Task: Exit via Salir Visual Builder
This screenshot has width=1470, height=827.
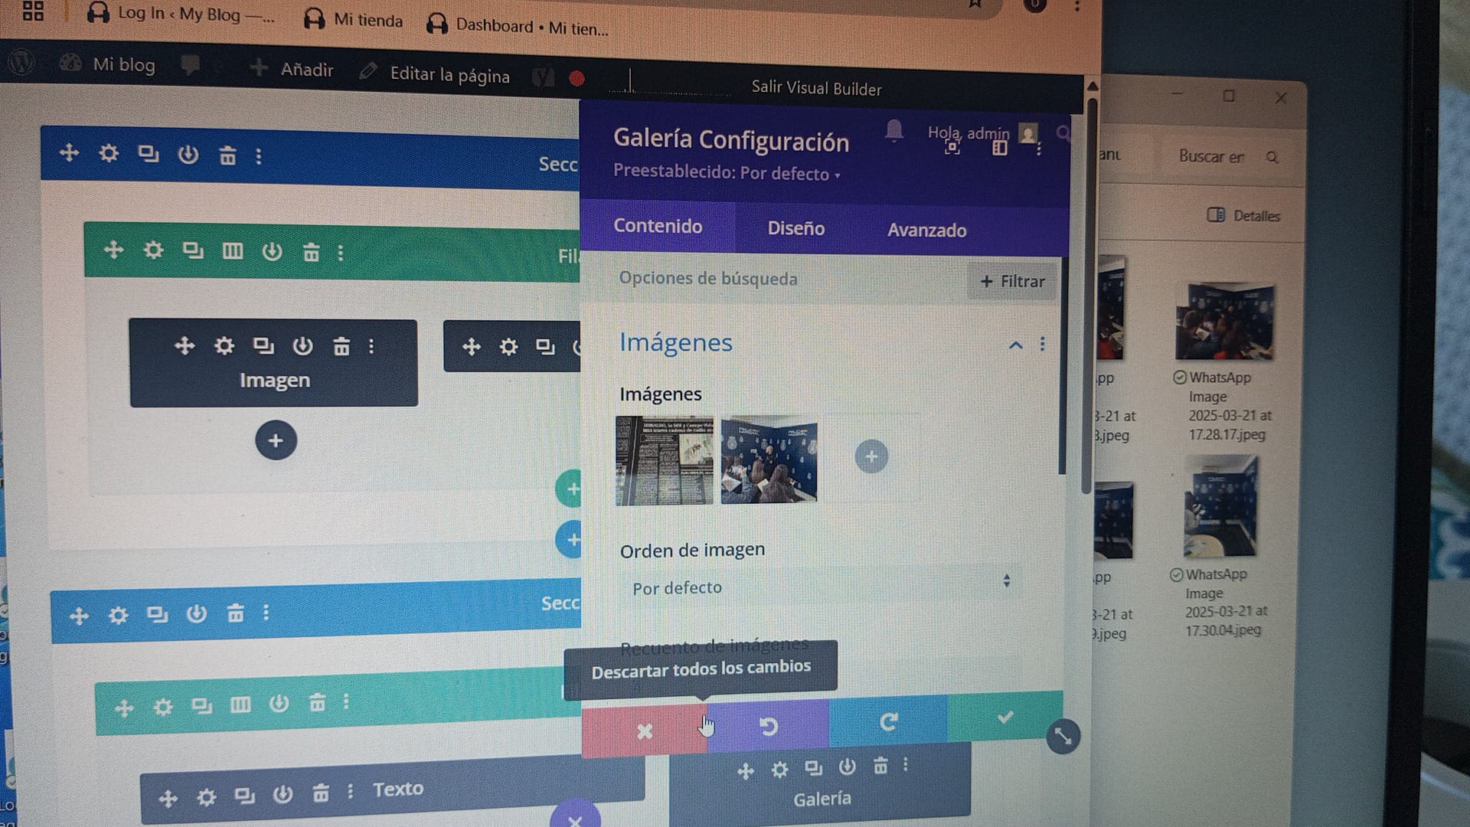Action: click(816, 87)
